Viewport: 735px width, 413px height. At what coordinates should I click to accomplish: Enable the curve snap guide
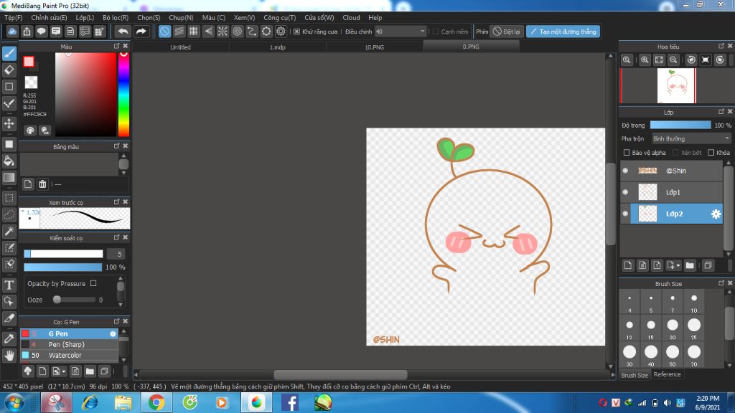coord(252,32)
